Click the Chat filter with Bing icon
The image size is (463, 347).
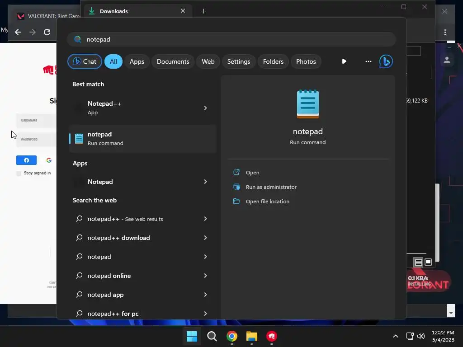point(85,61)
